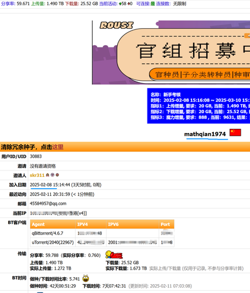Click the third badge icon after skr311

[57, 175]
